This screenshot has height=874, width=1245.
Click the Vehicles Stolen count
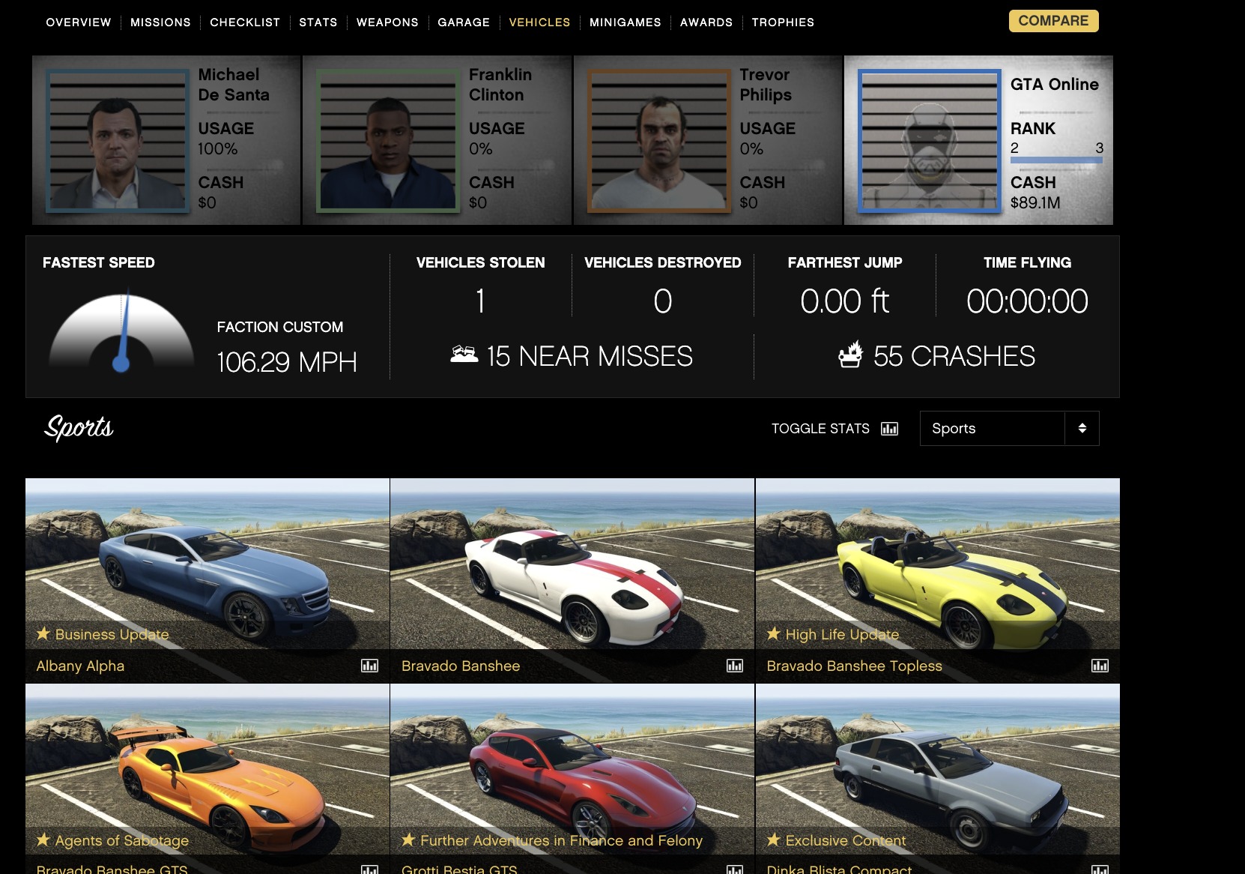pos(480,301)
